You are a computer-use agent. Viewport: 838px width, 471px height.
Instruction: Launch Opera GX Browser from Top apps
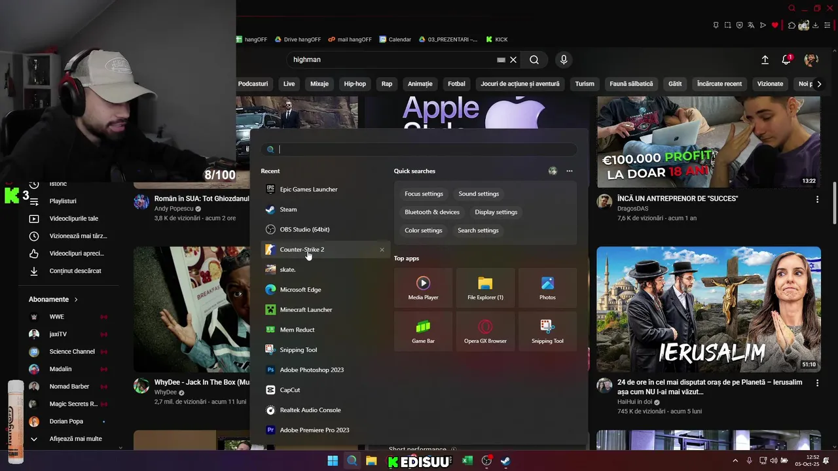(485, 331)
